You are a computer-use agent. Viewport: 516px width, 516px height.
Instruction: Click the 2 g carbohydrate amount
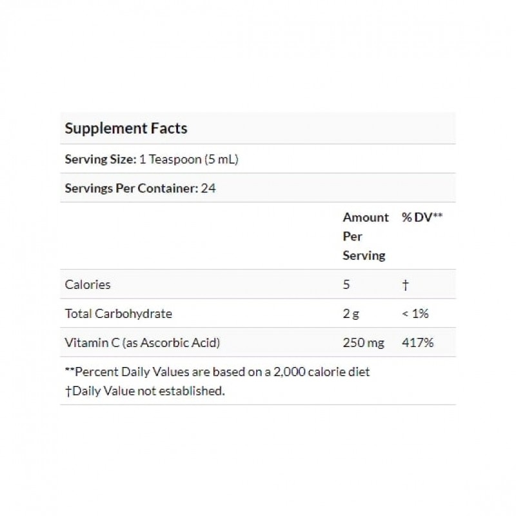coord(350,313)
